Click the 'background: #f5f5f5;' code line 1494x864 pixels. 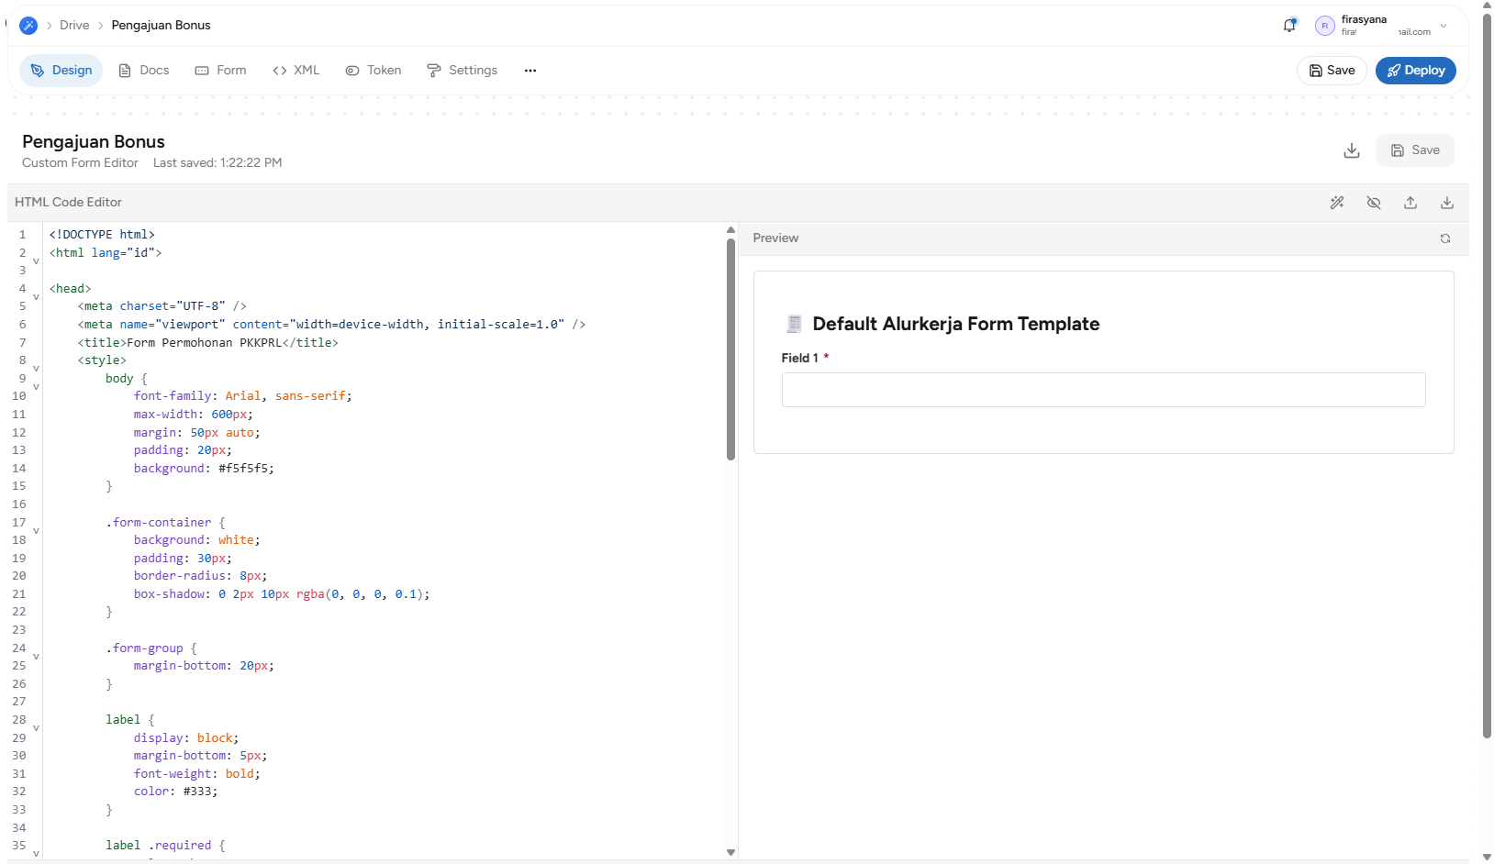coord(204,469)
